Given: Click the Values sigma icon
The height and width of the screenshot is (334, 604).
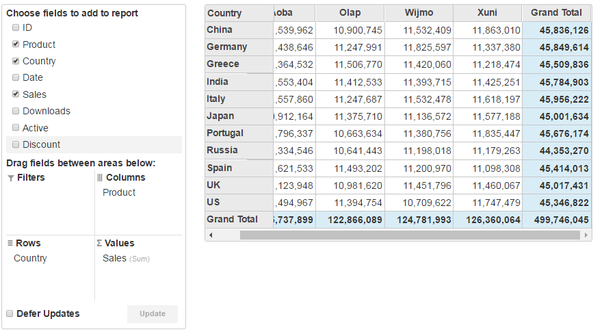Looking at the screenshot, I should coord(99,244).
